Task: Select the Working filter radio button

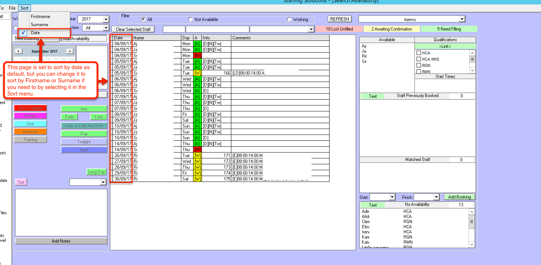Action: [x=289, y=19]
